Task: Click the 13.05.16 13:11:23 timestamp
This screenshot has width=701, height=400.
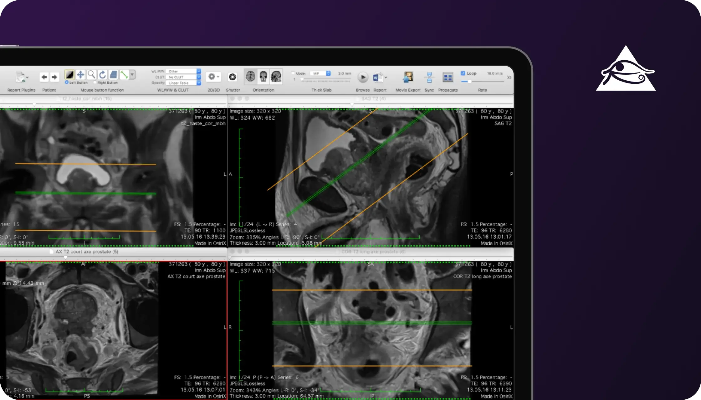Action: coord(489,390)
